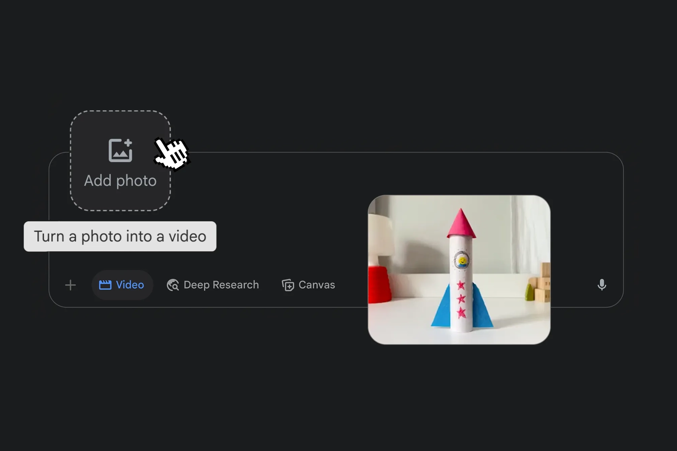Click the microphone icon for voice input
Viewport: 677px width, 451px height.
click(x=601, y=285)
